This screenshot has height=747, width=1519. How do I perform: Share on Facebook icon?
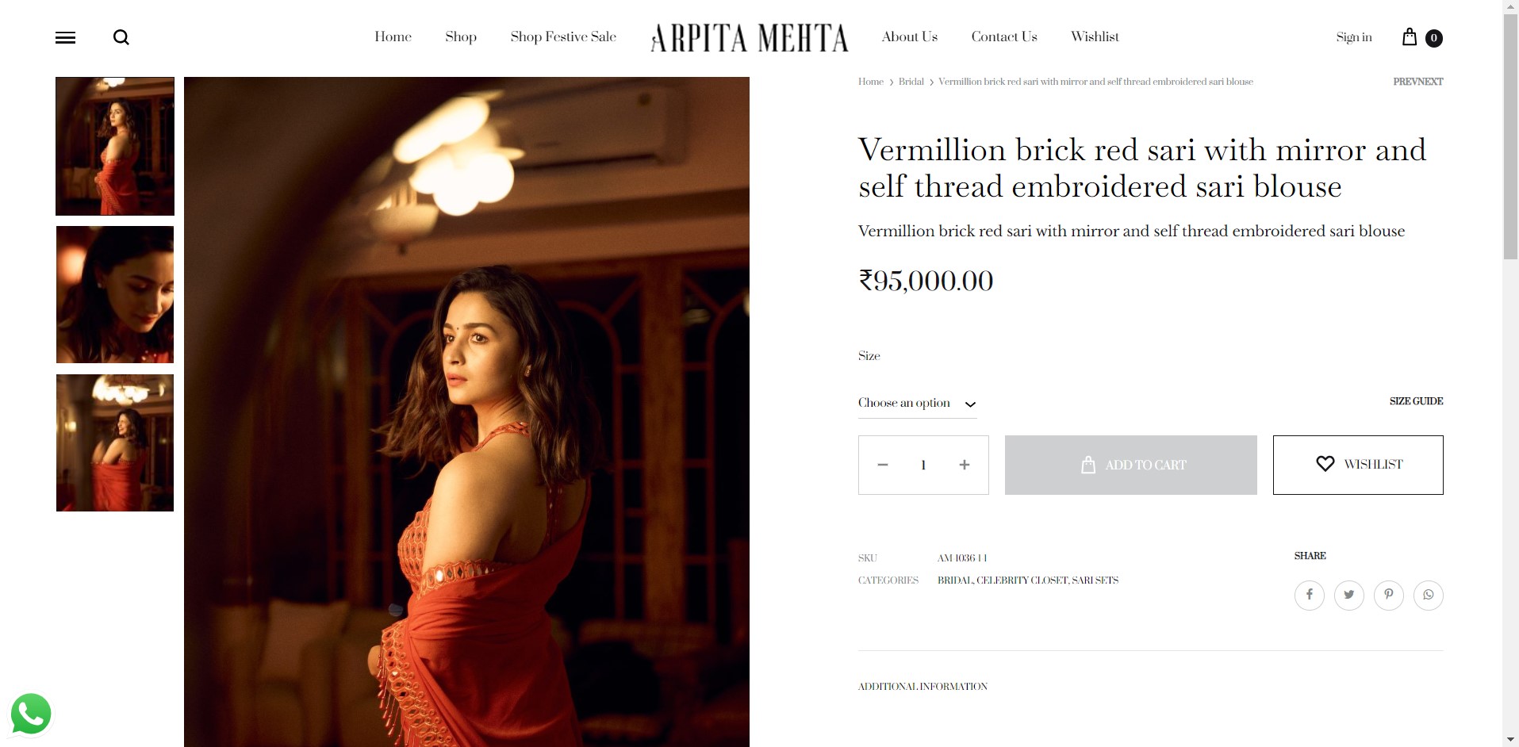[1310, 595]
